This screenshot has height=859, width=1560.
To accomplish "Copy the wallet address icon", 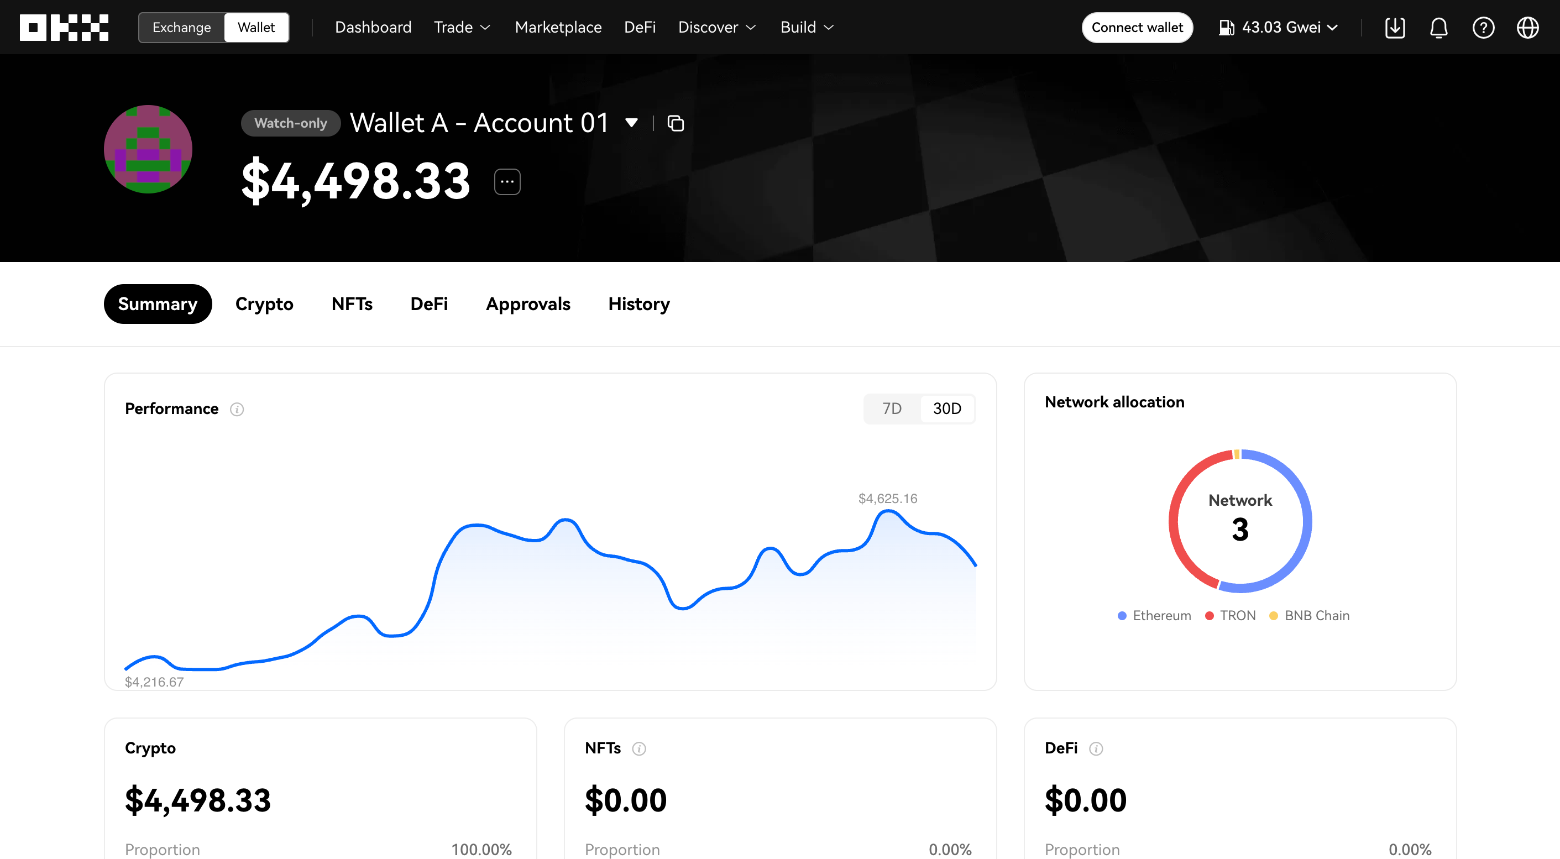I will tap(675, 123).
